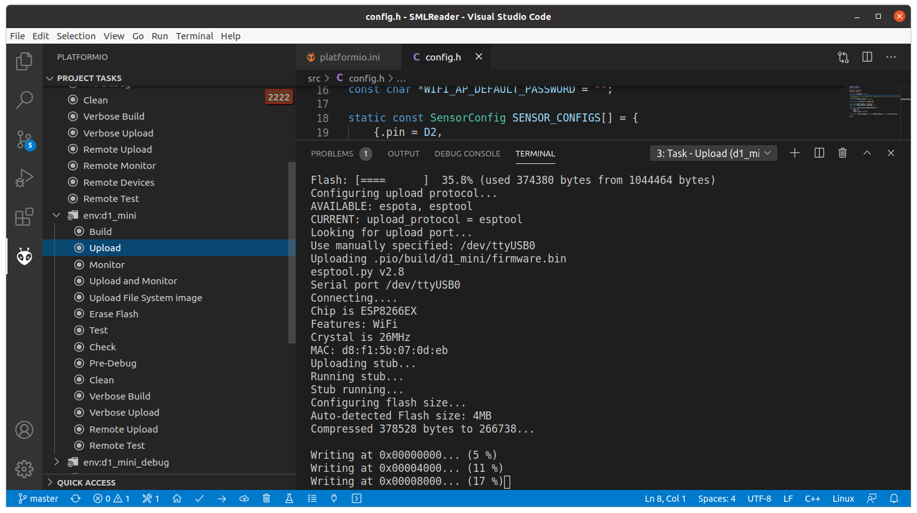This screenshot has height=513, width=917.
Task: Expand the env:d1_mini_debug tree node
Action: click(x=57, y=462)
